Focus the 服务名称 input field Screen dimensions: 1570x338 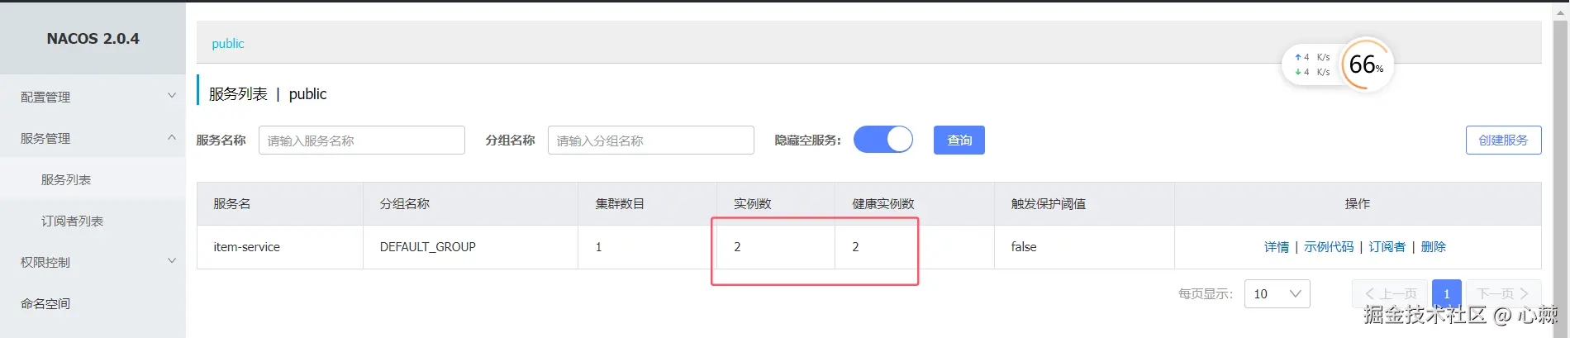[361, 140]
